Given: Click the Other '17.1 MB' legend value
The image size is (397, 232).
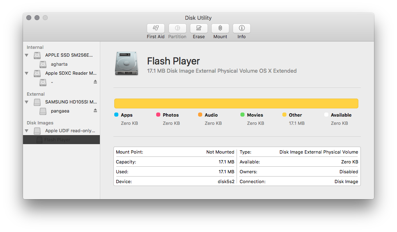Looking at the screenshot, I should tap(297, 124).
